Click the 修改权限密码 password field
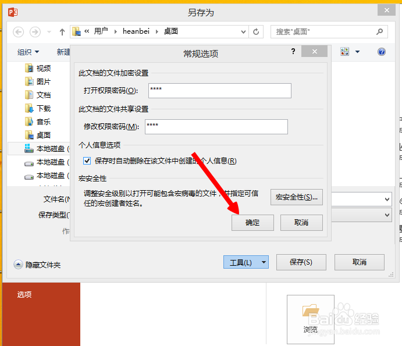The width and height of the screenshot is (402, 346). coord(216,127)
